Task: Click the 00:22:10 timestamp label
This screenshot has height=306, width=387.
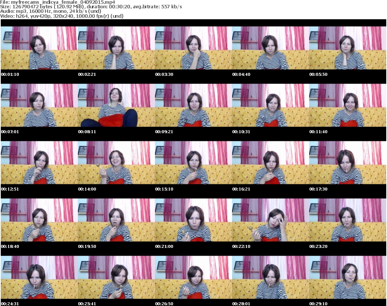Action: tap(241, 246)
